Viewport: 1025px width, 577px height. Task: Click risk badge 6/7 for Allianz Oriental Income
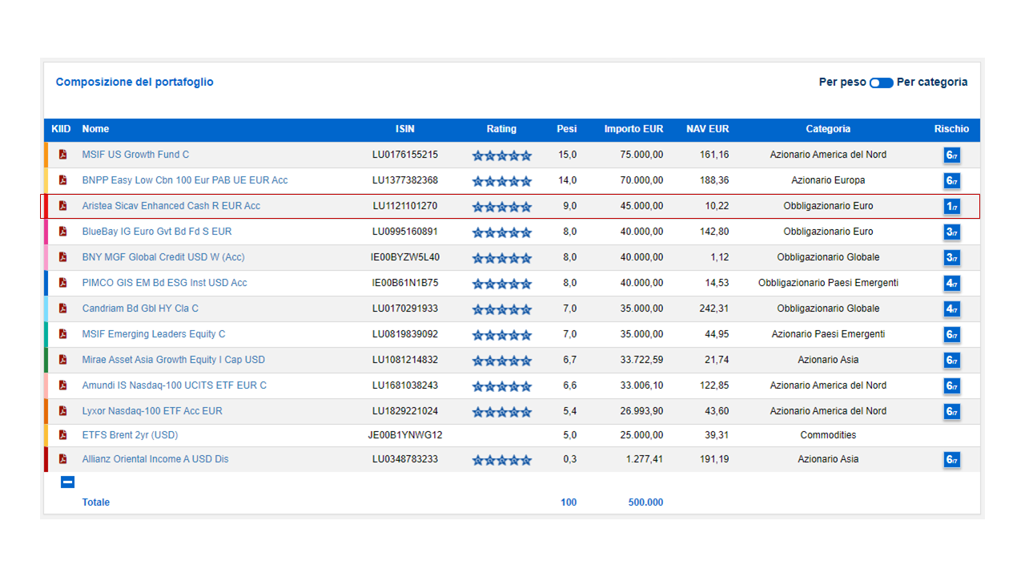[951, 460]
